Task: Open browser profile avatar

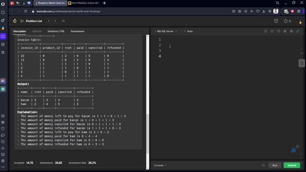Action: coord(276,11)
